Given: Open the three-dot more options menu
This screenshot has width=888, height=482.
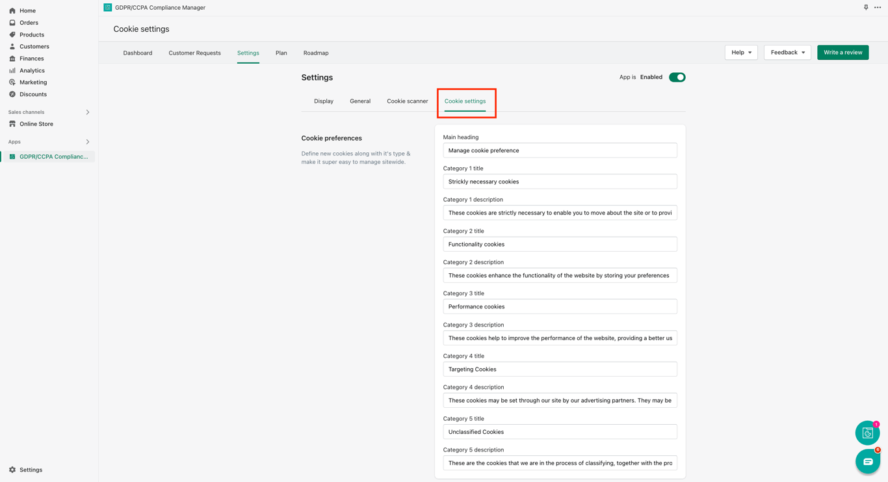Looking at the screenshot, I should 878,8.
